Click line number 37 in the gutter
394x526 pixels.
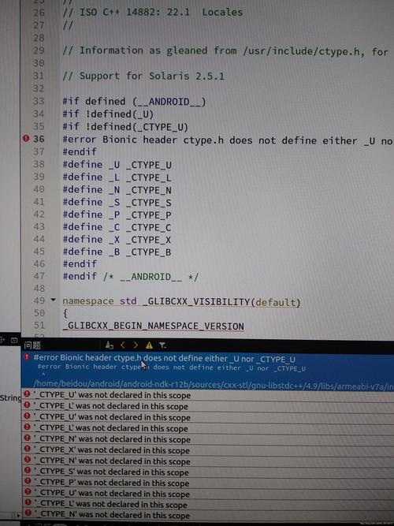tap(39, 151)
